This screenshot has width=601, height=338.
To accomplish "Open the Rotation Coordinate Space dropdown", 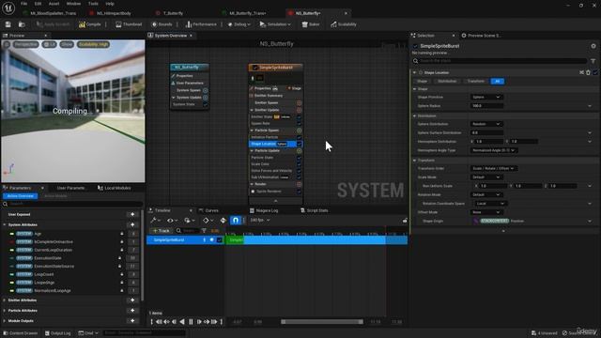I will pyautogui.click(x=490, y=204).
